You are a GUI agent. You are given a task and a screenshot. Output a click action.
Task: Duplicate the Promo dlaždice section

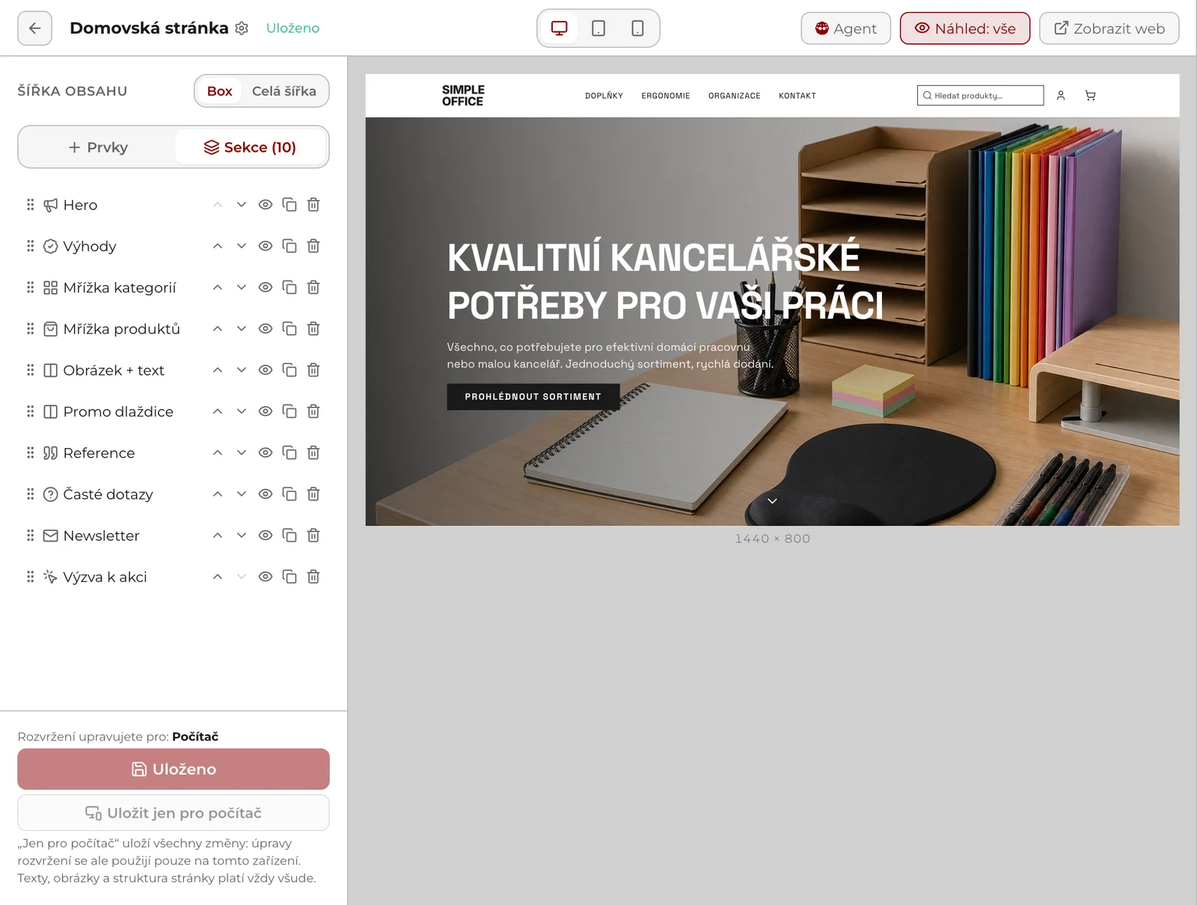click(290, 411)
